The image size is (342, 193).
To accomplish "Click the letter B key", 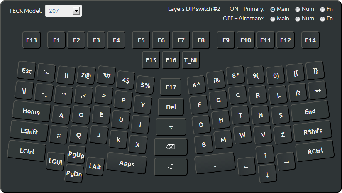I will 204,144.
